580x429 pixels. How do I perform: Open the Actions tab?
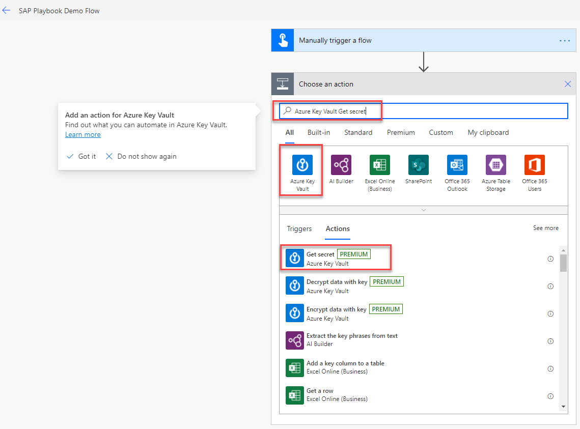[x=337, y=228]
